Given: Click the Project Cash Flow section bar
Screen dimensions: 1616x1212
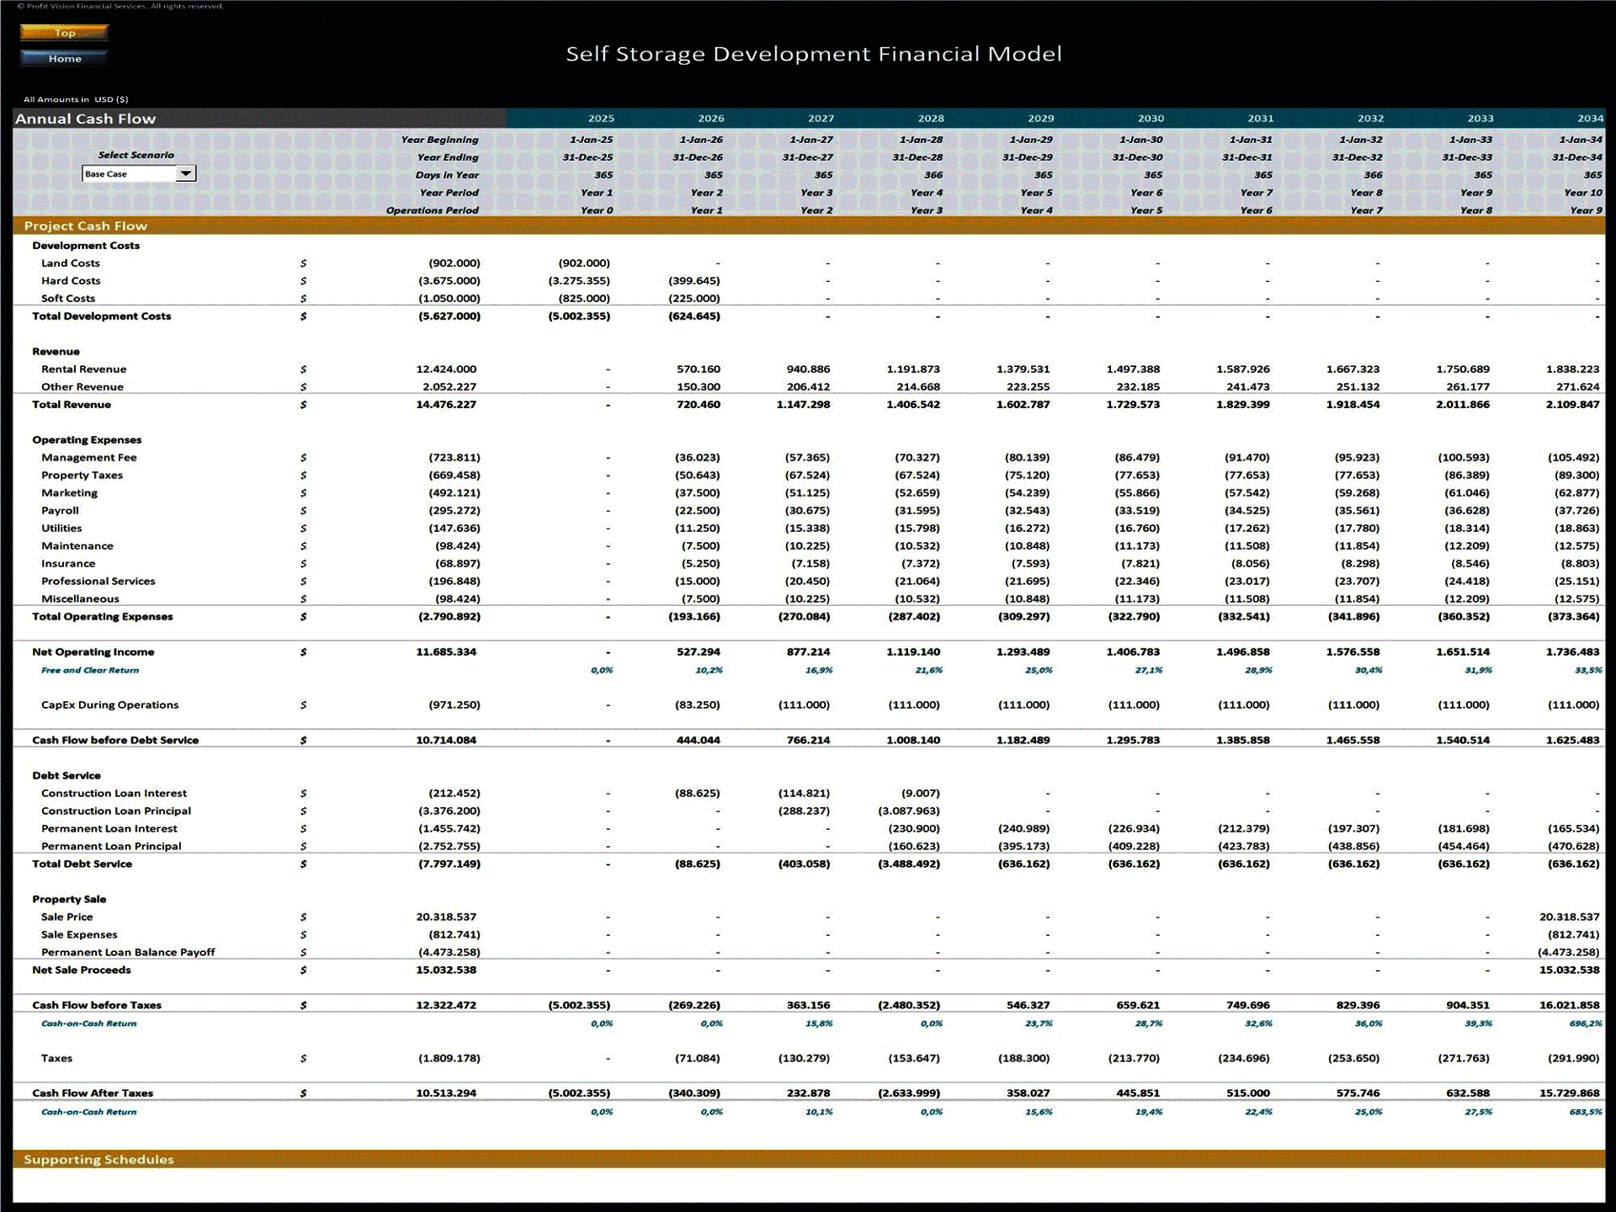Looking at the screenshot, I should tap(86, 226).
